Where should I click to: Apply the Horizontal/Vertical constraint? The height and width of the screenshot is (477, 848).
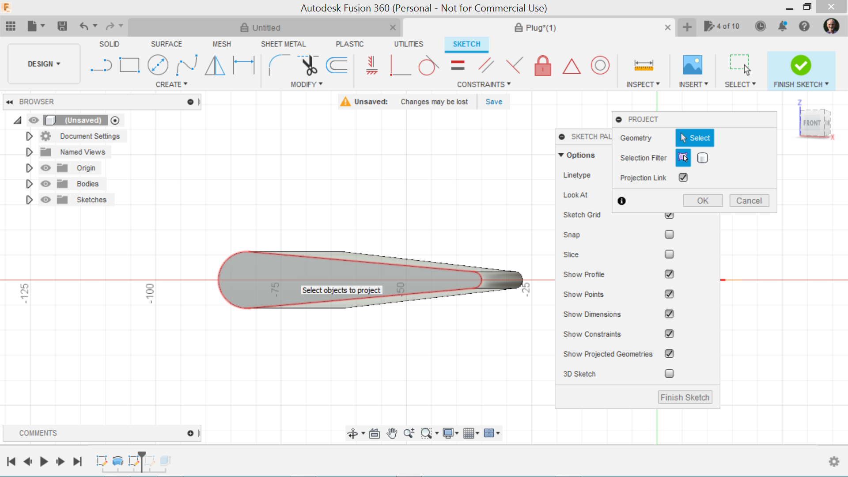372,65
